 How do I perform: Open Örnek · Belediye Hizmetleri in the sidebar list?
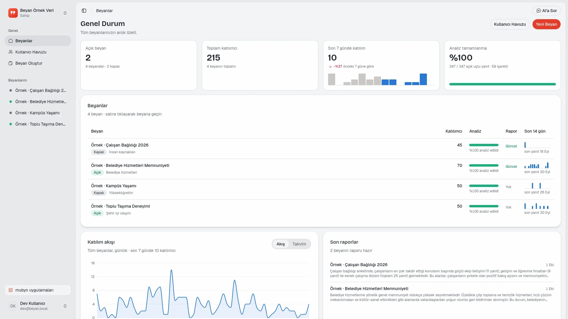pyautogui.click(x=38, y=102)
